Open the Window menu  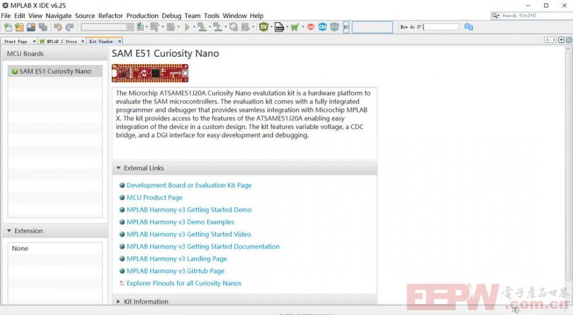[x=234, y=15]
